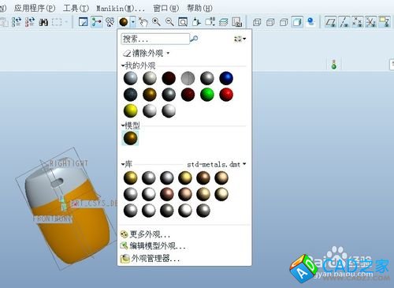
Task: Toggle coordinate systems display
Action: [x=371, y=22]
